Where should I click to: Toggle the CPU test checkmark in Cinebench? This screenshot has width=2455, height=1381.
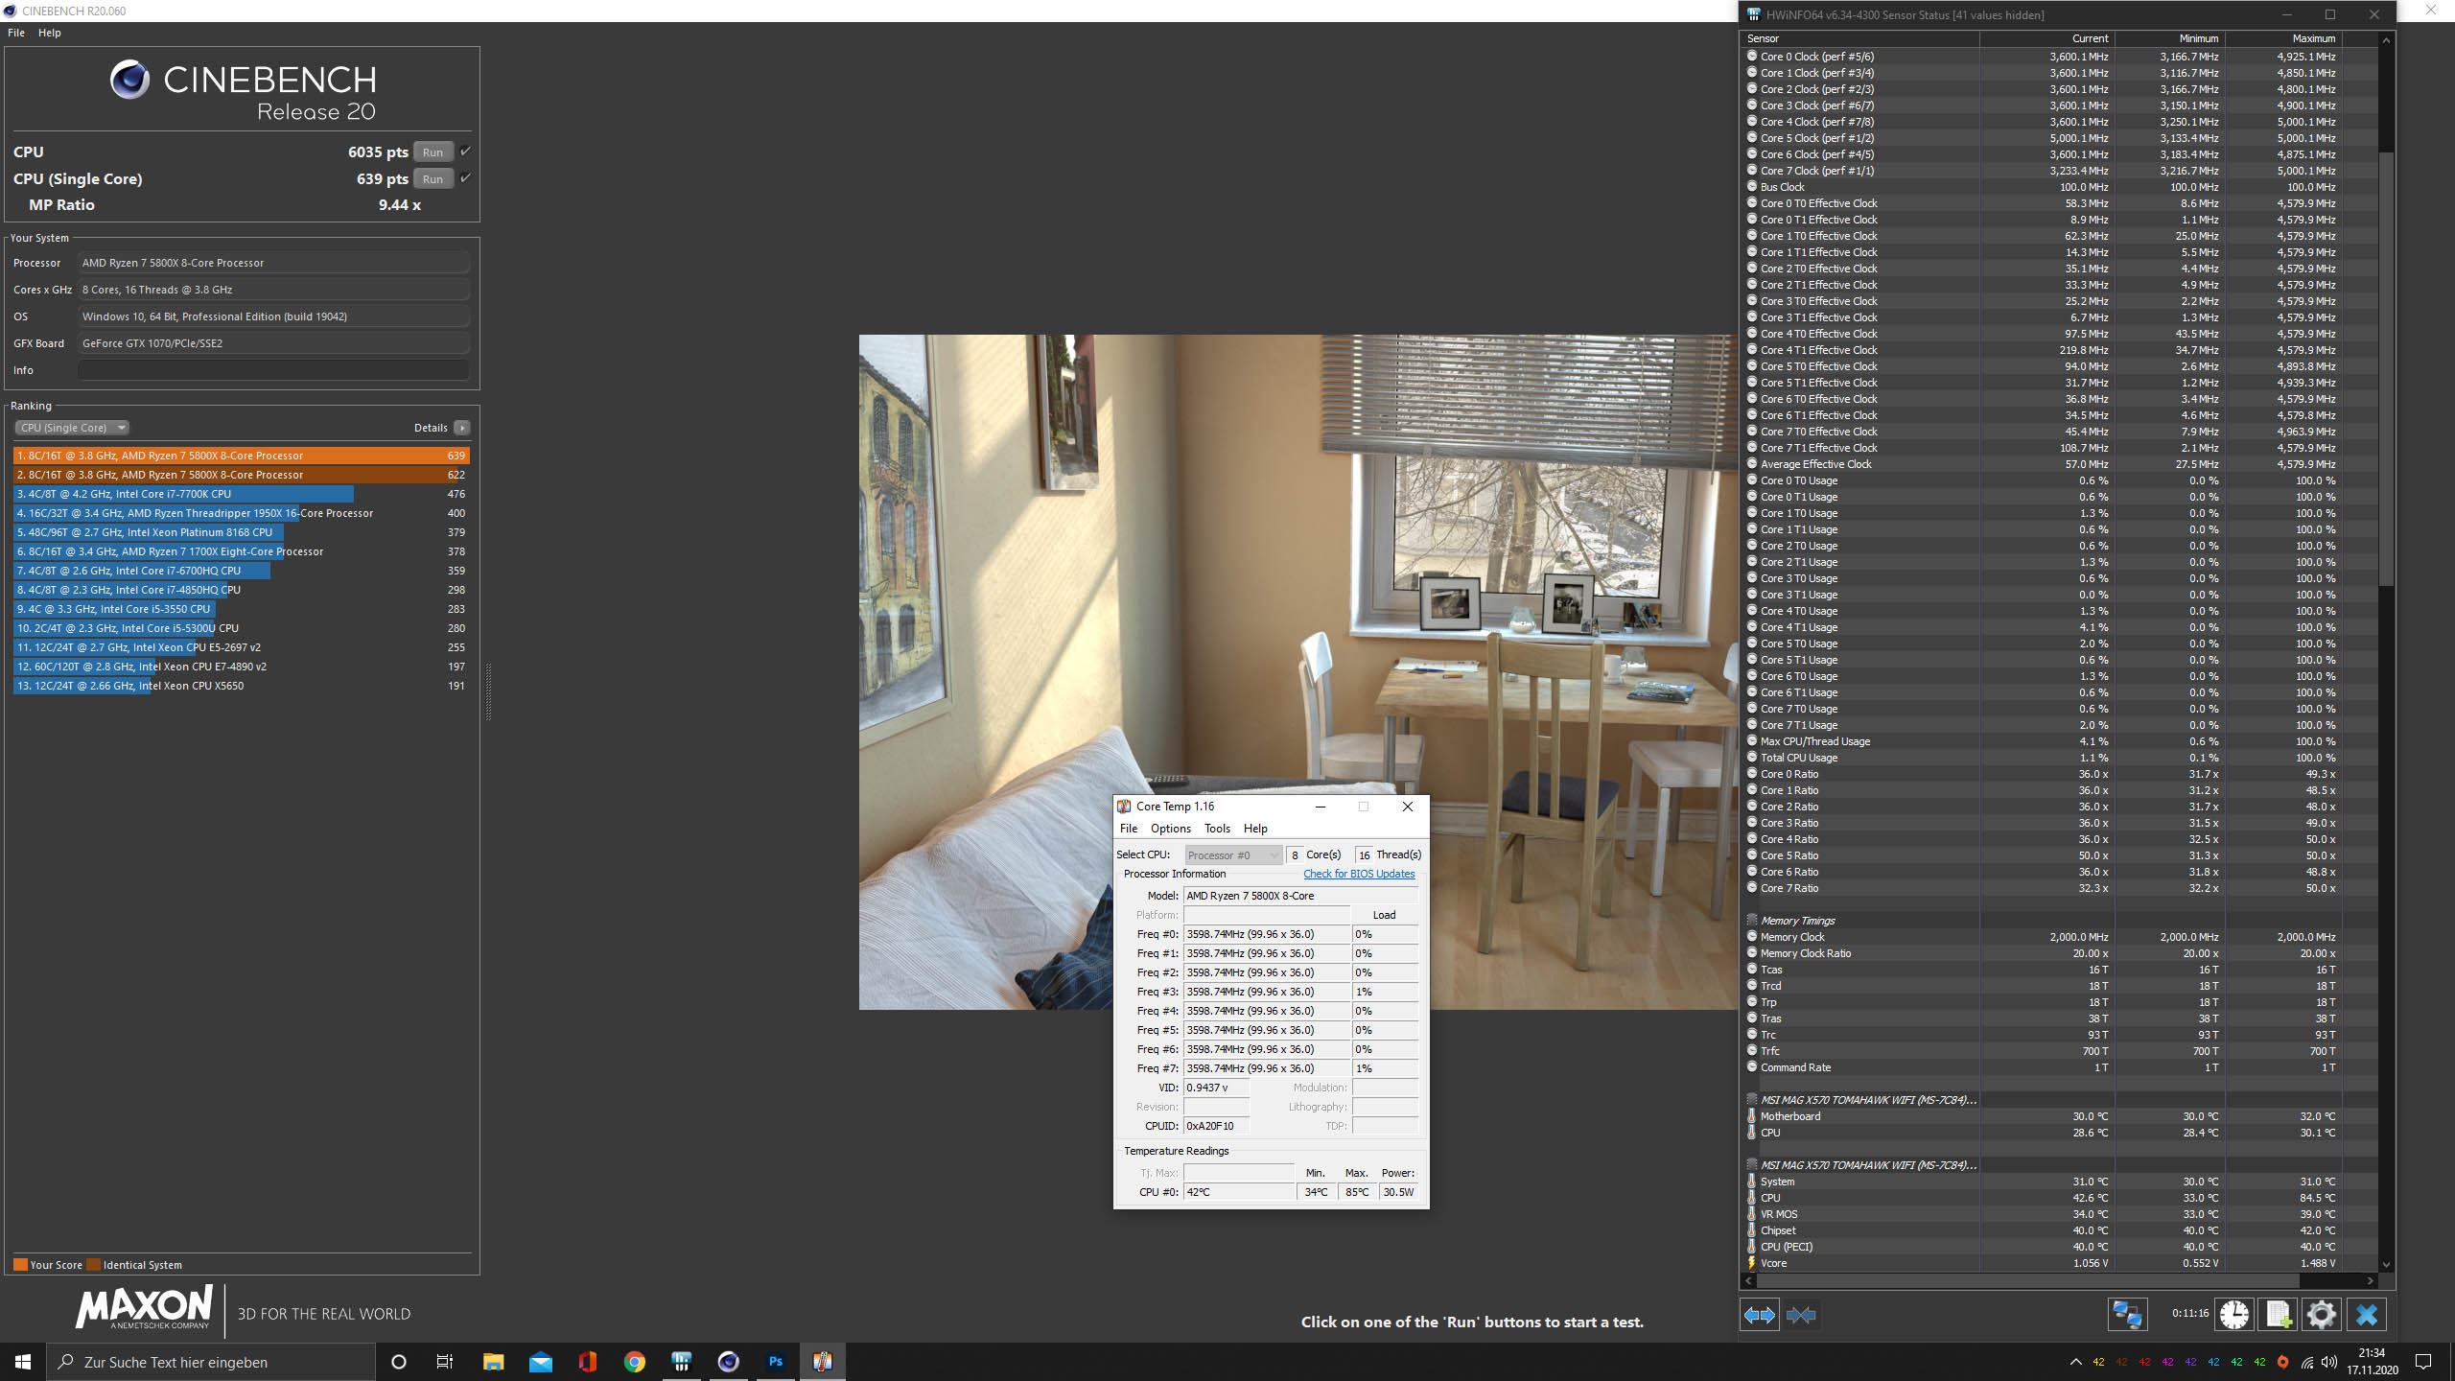click(x=465, y=152)
